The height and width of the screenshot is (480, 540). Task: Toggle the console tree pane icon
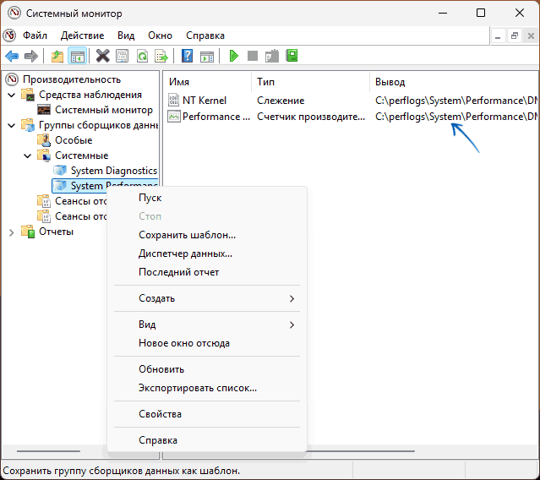pyautogui.click(x=78, y=56)
